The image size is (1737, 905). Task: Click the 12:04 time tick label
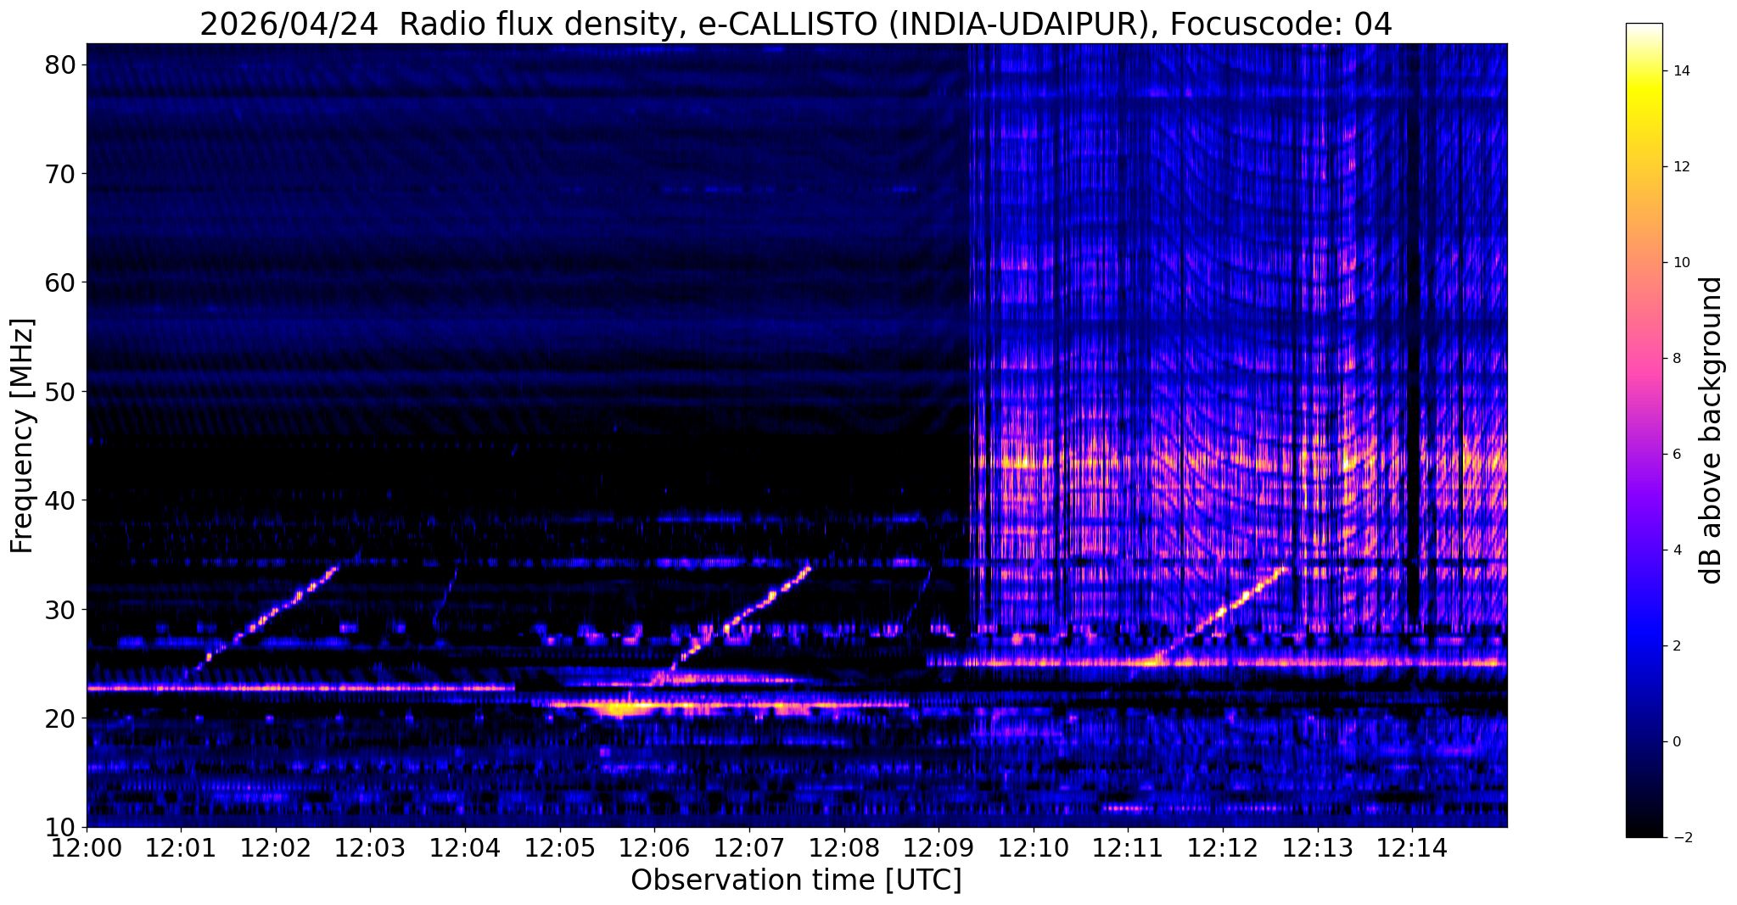(x=465, y=847)
